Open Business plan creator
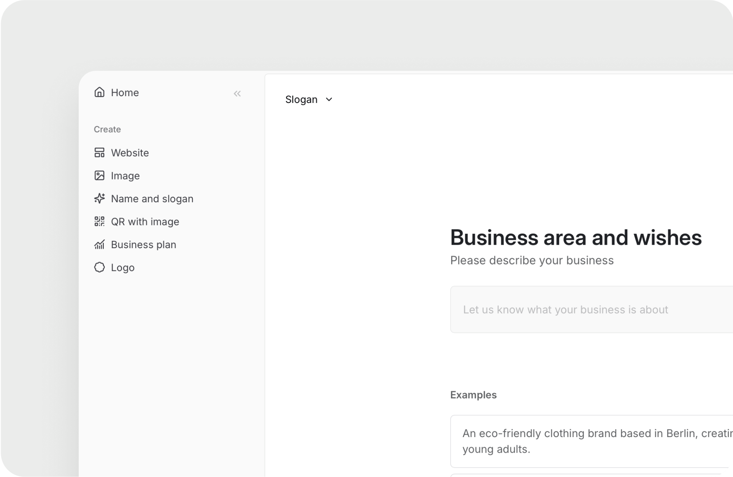 coord(143,245)
